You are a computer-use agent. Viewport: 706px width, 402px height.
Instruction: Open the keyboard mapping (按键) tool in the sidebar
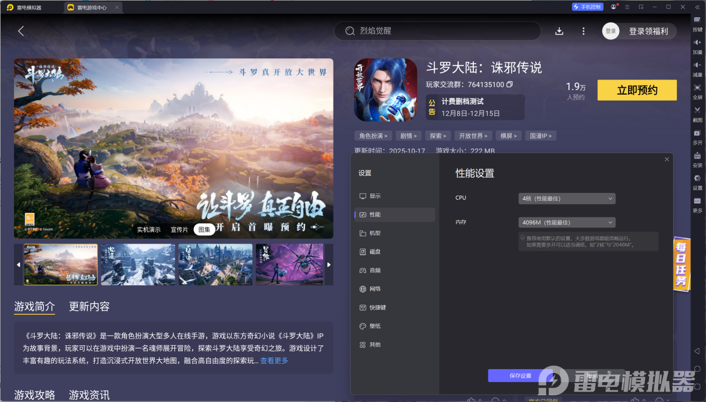[x=697, y=26]
